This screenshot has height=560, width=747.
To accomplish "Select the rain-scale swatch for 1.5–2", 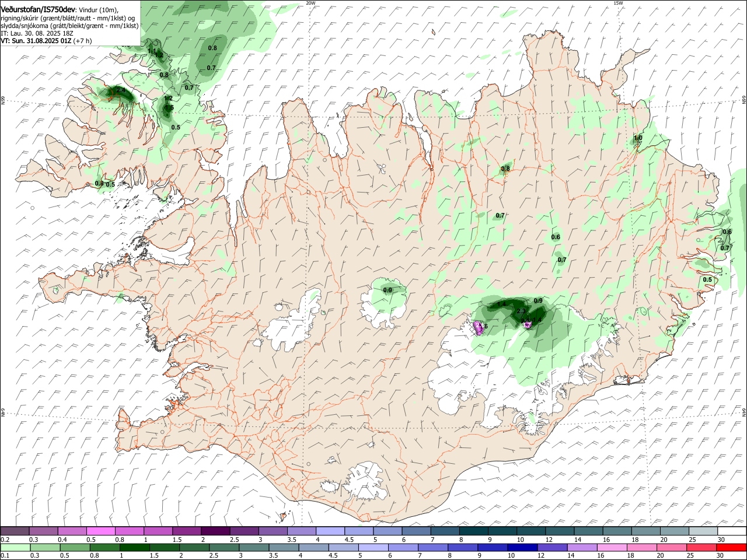I will [x=164, y=548].
